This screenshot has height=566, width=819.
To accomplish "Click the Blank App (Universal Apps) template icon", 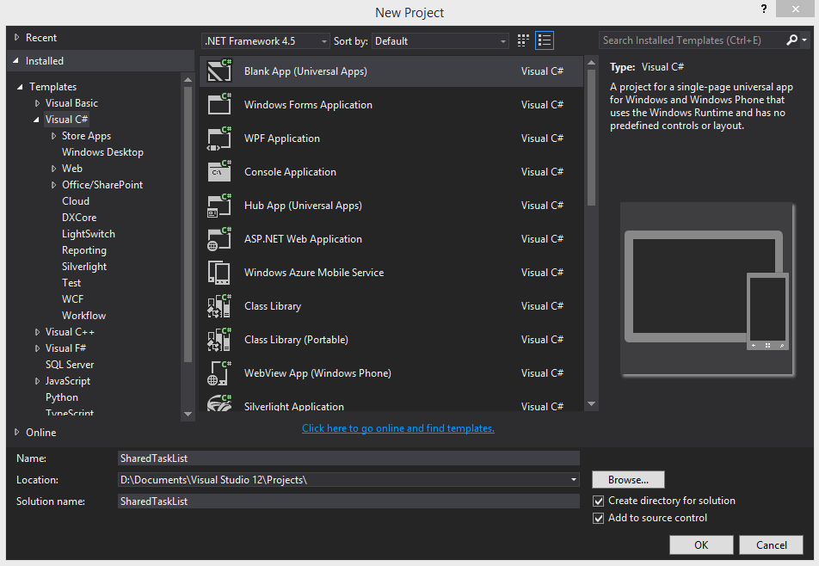I will point(219,71).
